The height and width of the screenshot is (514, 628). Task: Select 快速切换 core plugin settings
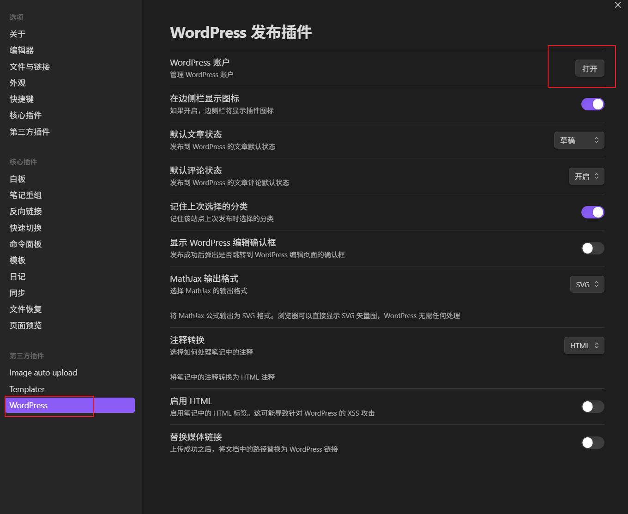[x=70, y=228]
